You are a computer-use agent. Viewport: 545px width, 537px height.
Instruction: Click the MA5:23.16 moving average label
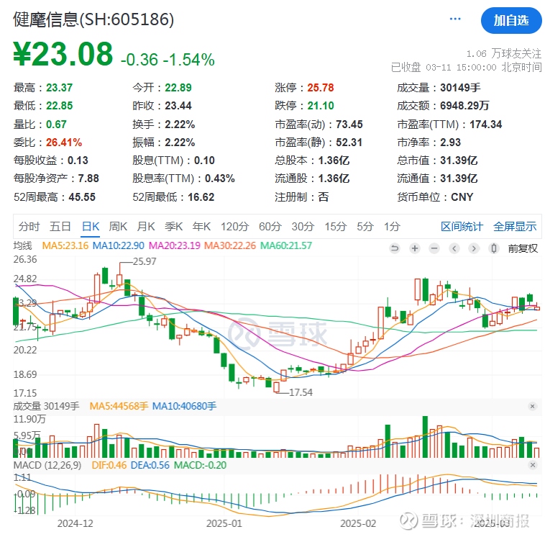pos(65,245)
